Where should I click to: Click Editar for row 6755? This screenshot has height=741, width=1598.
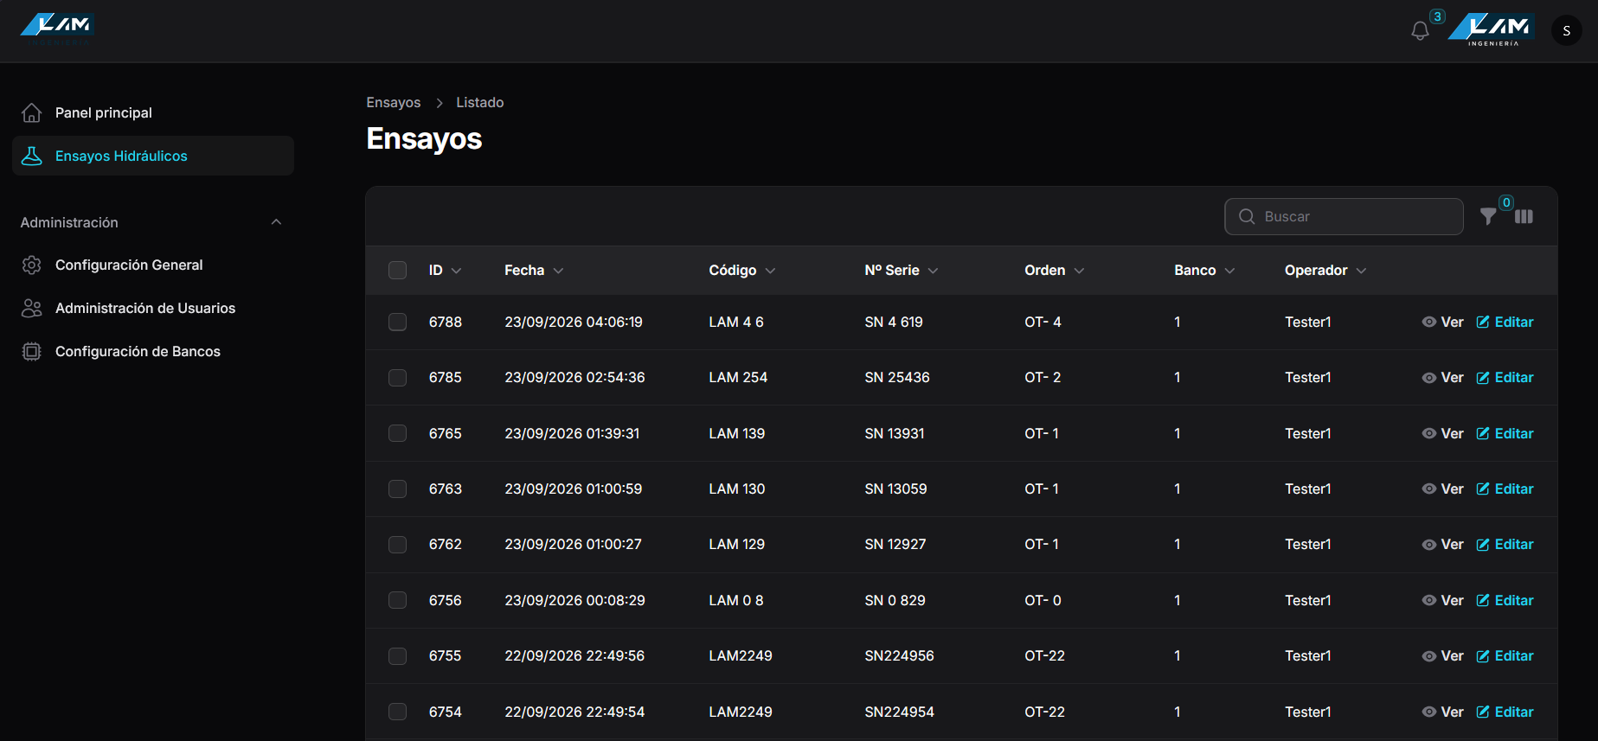tap(1505, 655)
